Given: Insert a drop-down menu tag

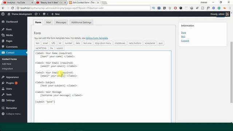Looking at the screenshot, I should point(103,43).
